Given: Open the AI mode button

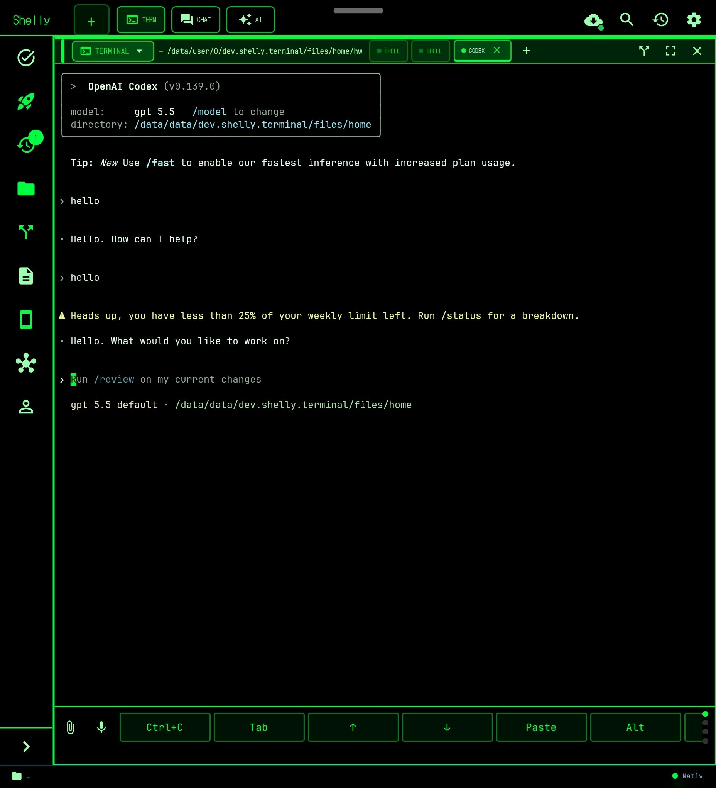Looking at the screenshot, I should [250, 20].
